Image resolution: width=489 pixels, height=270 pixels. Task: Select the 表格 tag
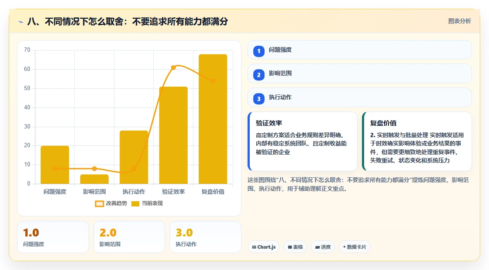click(295, 247)
